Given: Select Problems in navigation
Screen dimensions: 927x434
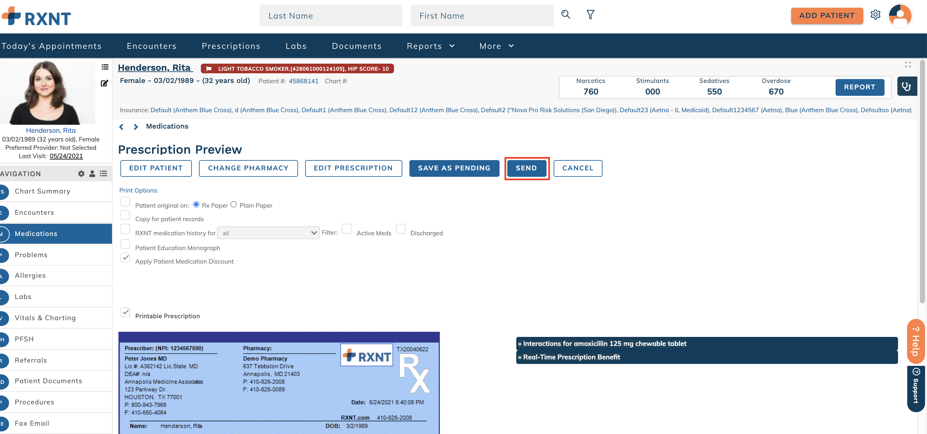Looking at the screenshot, I should 56,255.
